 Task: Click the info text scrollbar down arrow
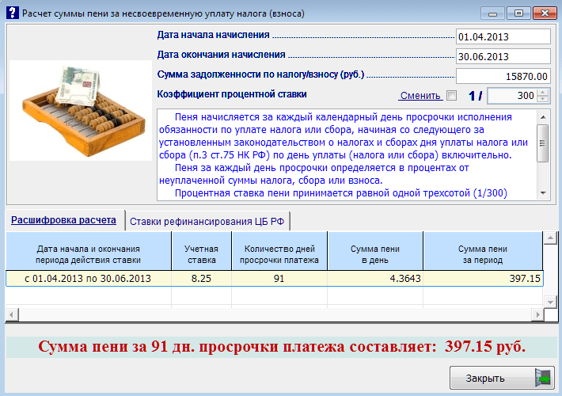(x=543, y=193)
